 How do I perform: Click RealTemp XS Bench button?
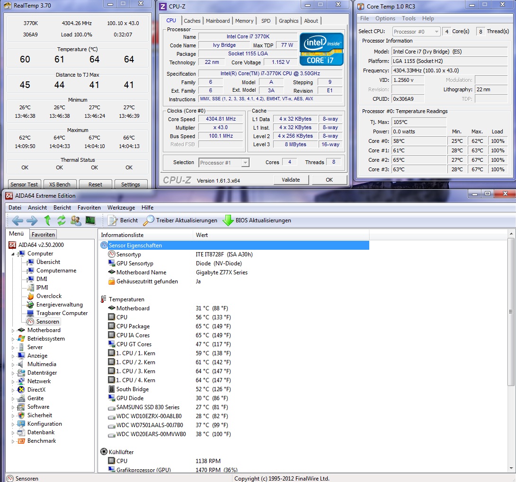[x=60, y=184]
